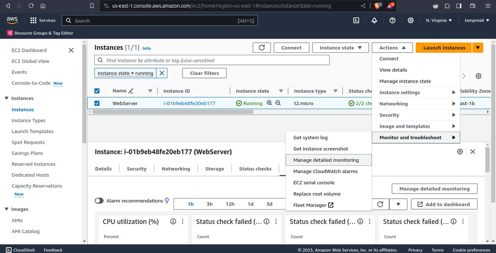496x253 pixels.
Task: Click the browser address bar URL
Action: (x=221, y=6)
